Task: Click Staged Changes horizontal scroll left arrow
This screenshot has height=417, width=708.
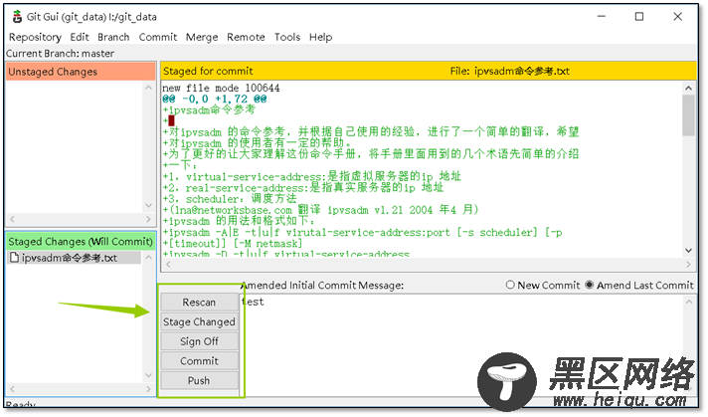Action: pos(12,389)
